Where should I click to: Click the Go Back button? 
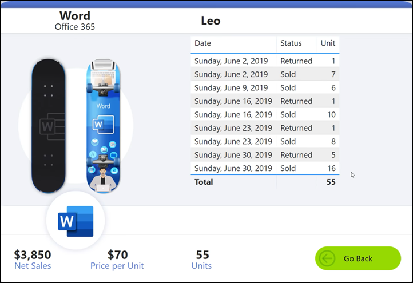[x=358, y=258]
